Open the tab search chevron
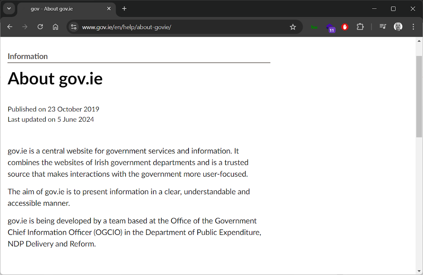 tap(8, 8)
